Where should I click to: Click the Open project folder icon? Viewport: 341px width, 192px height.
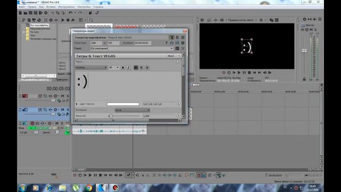pyautogui.click(x=25, y=13)
